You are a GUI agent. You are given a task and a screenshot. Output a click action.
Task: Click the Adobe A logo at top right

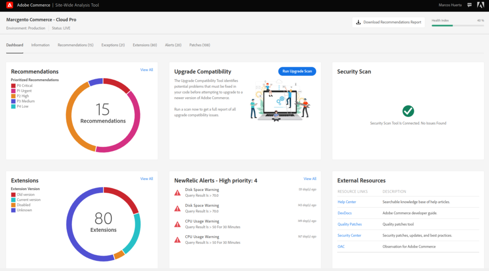point(480,5)
